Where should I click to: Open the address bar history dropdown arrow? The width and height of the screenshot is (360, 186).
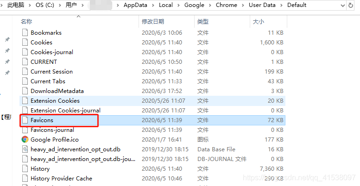point(342,5)
